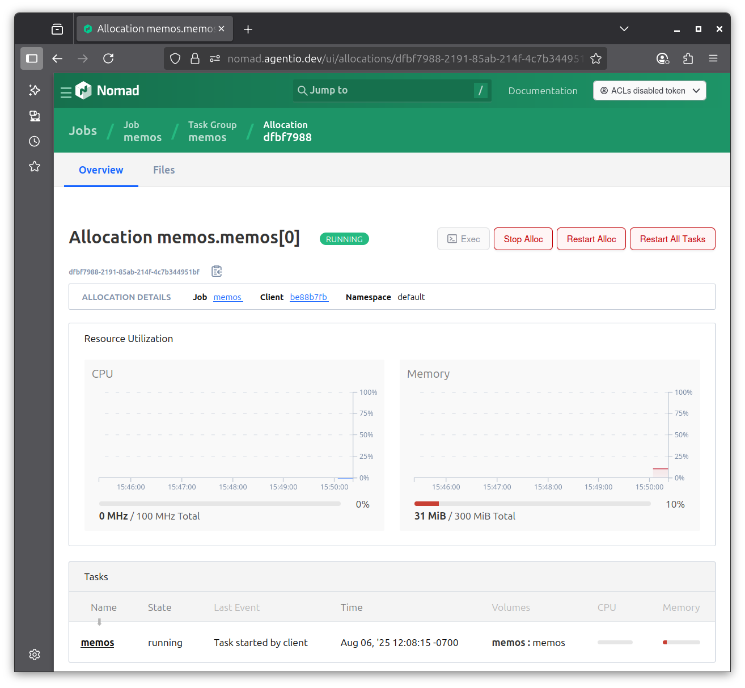
Task: Open history sidebar clock icon
Action: point(35,141)
